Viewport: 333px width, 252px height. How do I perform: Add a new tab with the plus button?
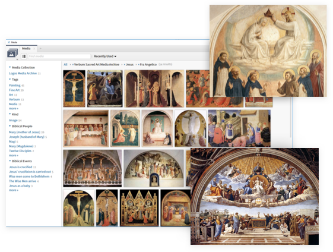pos(40,49)
